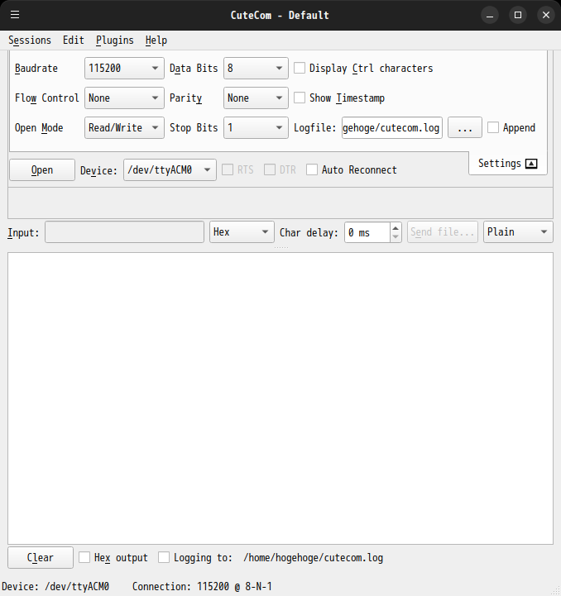Toggle the Auto Reconnect checkbox

pos(312,169)
